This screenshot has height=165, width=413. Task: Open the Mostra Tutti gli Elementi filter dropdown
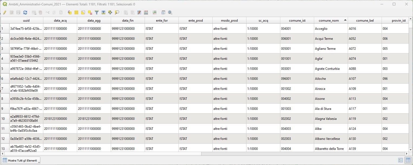click(21, 160)
